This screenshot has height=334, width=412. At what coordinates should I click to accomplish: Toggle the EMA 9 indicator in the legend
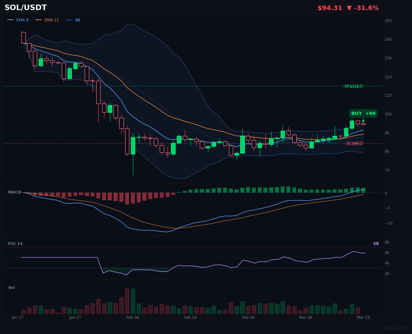pyautogui.click(x=22, y=20)
